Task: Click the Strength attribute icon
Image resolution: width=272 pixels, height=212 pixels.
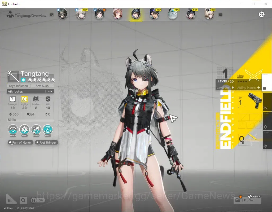Action: (13, 99)
